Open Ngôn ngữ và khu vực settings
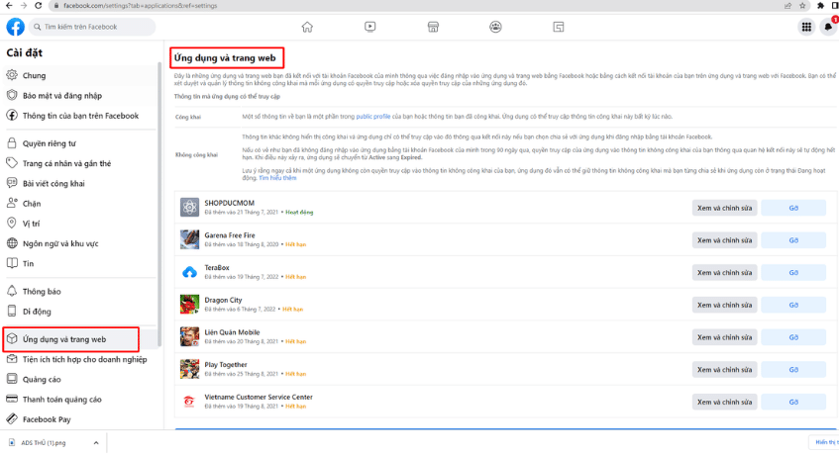Screen dimensions: 839x455 coord(80,243)
